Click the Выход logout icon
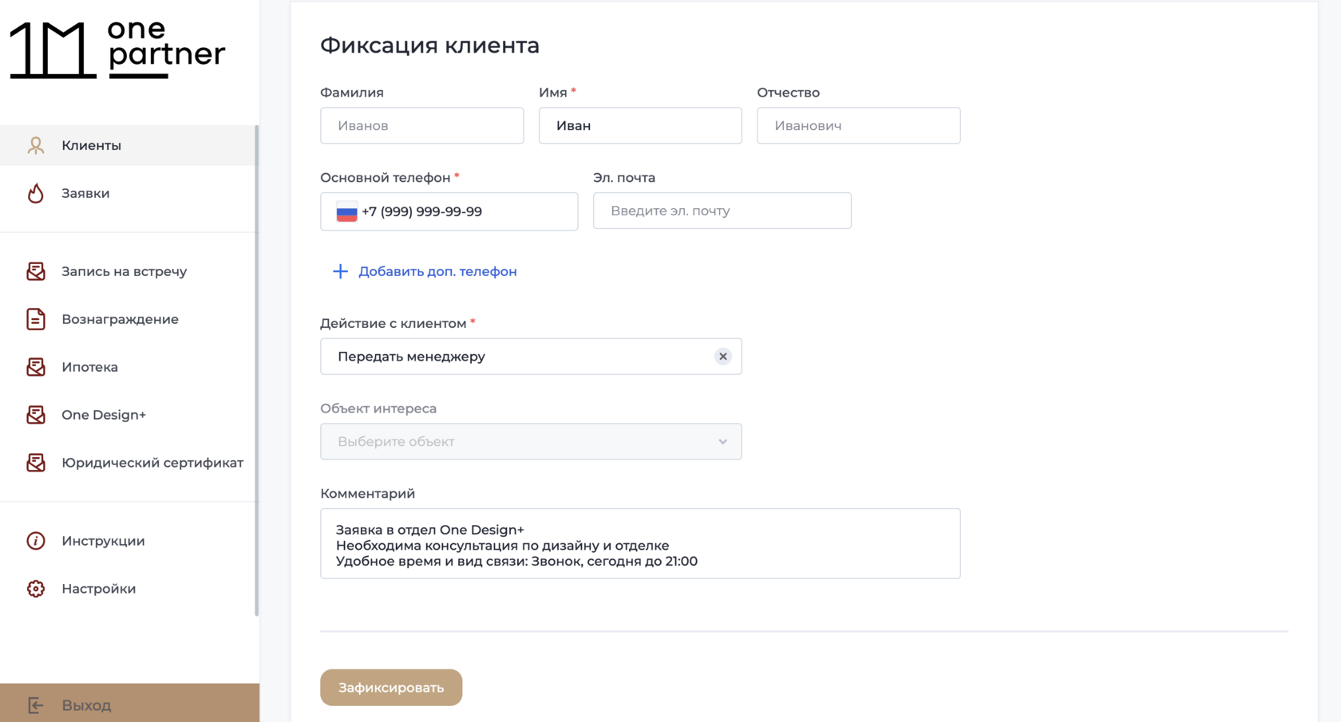1341x722 pixels. pyautogui.click(x=36, y=705)
